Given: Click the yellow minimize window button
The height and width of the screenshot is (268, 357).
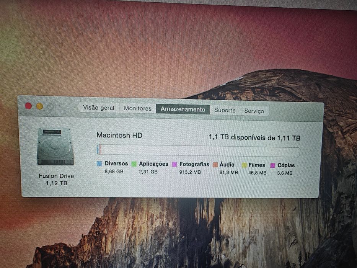Looking at the screenshot, I should tap(40, 106).
